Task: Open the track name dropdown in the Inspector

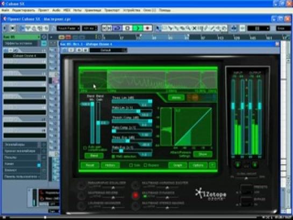Action: click(22, 37)
